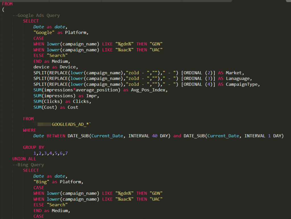The width and height of the screenshot is (291, 219).
Task: Click the misspelled Lanaguage alias
Action: point(239,79)
